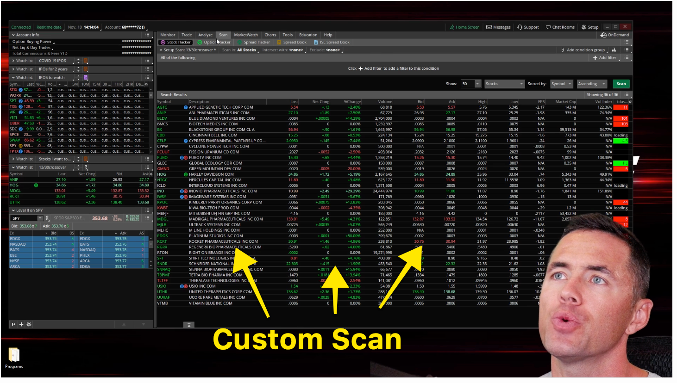Collapse the left sidebar arrow icon
Viewport: 677px width, 383px height.
tap(13, 324)
